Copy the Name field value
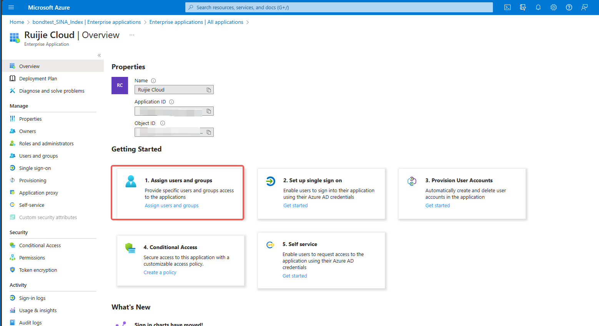Image resolution: width=599 pixels, height=326 pixels. pyautogui.click(x=209, y=90)
